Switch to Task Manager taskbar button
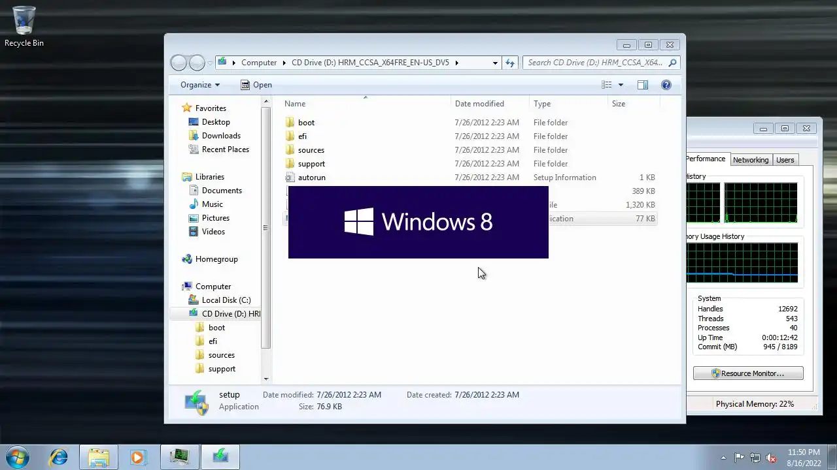Viewport: 837px width, 470px height. (x=179, y=457)
